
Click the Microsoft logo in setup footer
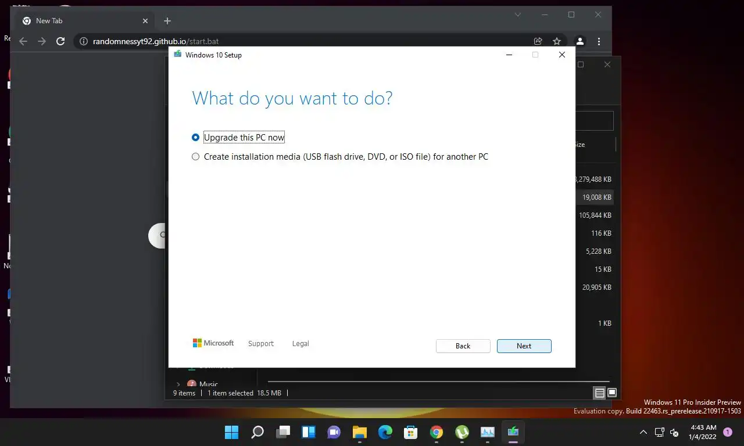(x=213, y=343)
